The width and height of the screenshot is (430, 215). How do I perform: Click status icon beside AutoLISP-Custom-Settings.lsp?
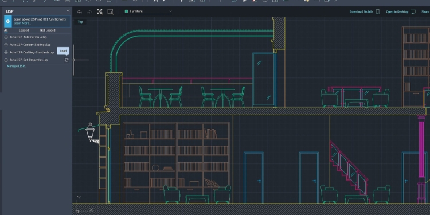6,44
